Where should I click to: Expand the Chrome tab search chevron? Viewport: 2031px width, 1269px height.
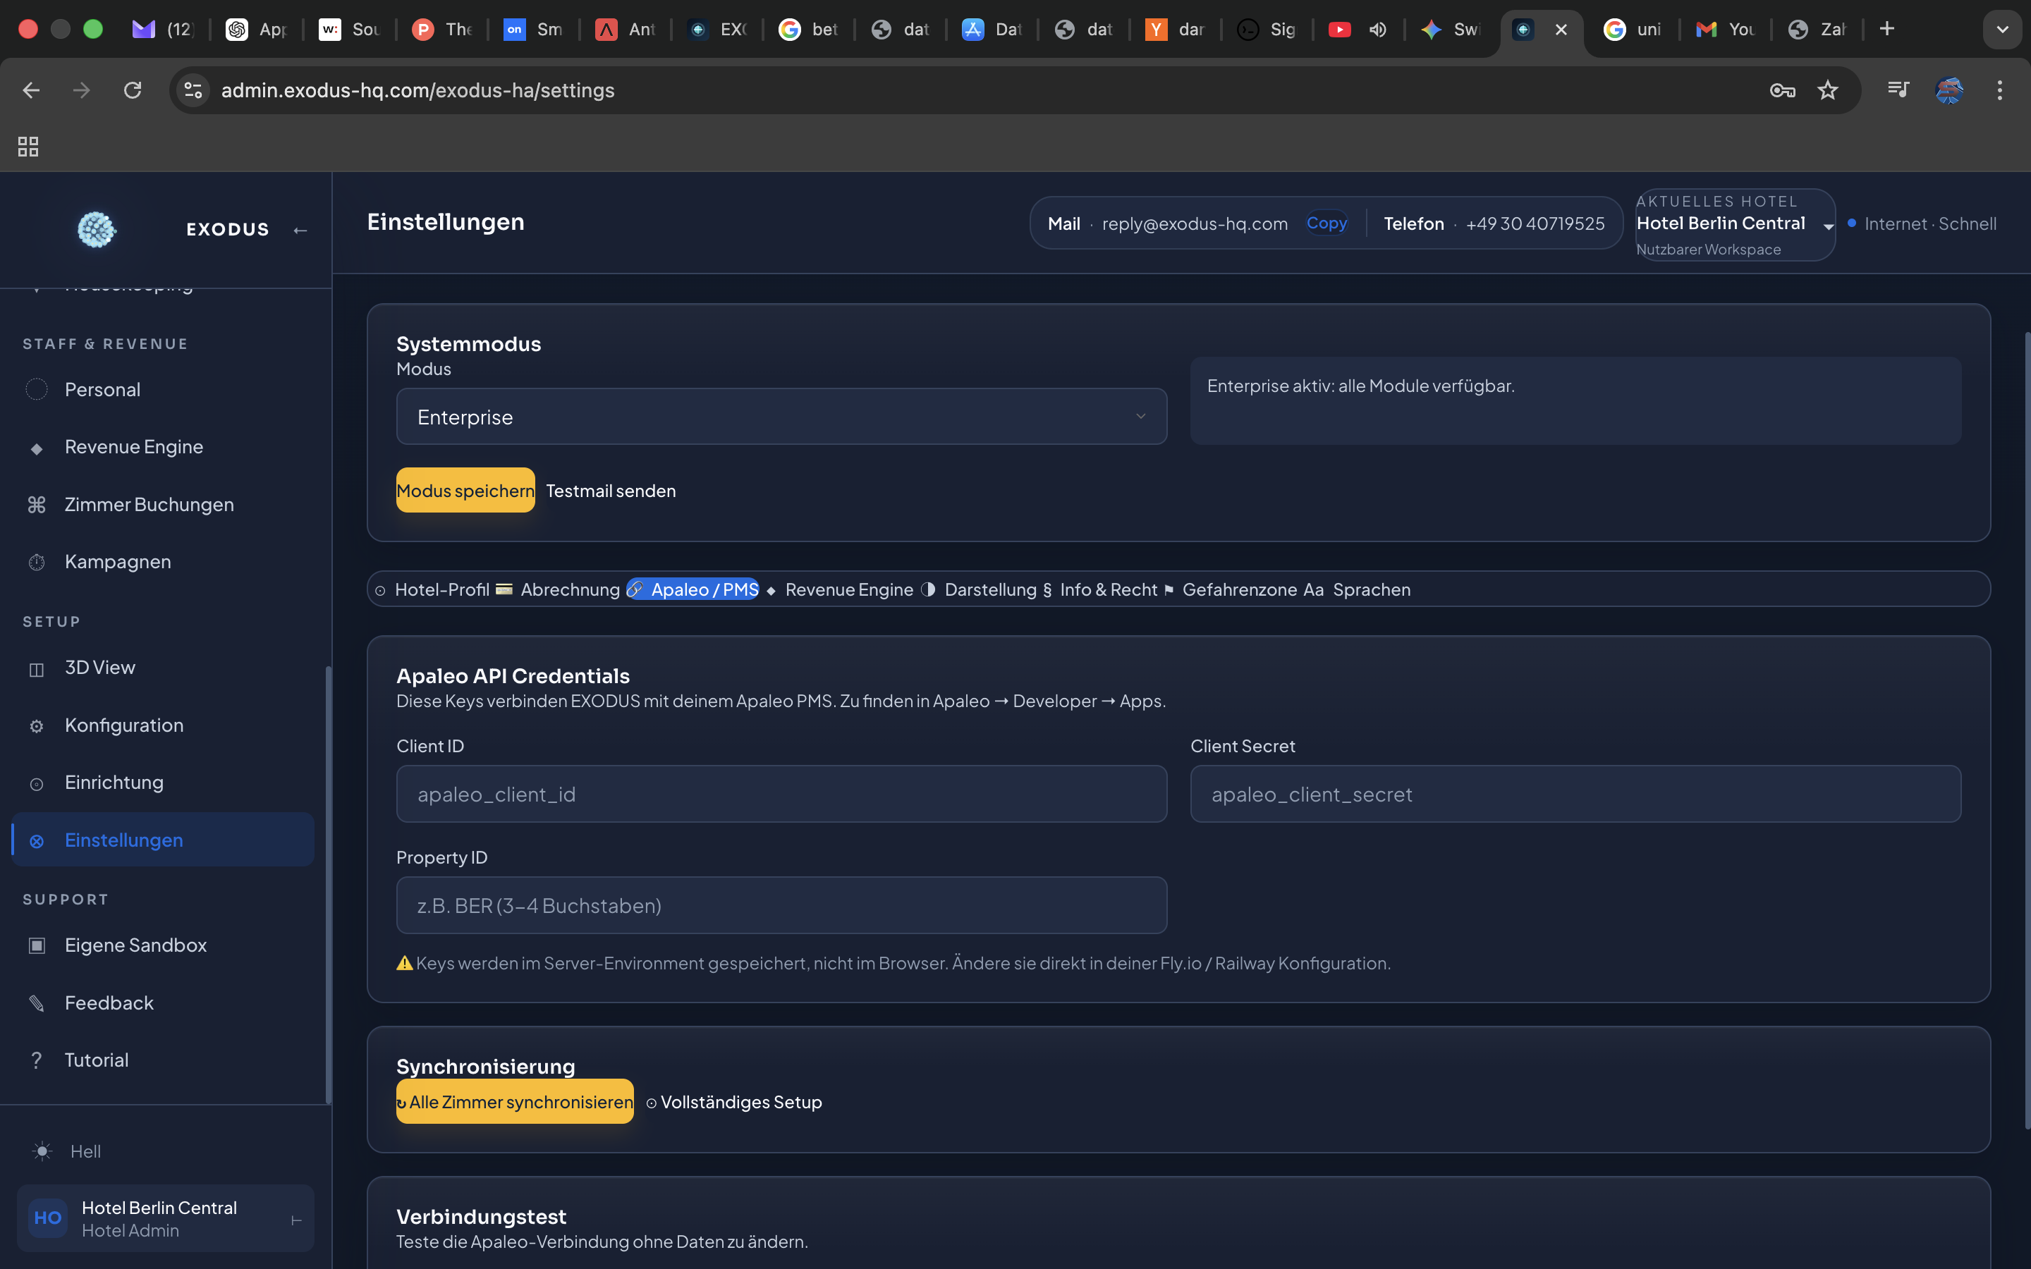2001,30
